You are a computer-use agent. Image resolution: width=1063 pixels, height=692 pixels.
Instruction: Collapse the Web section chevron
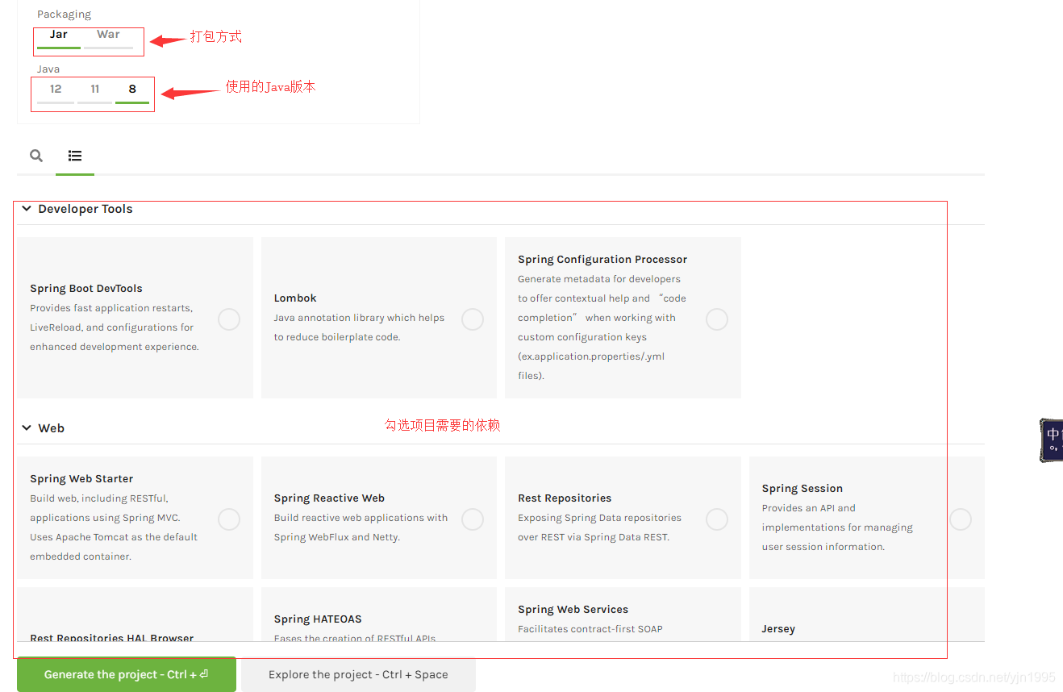point(27,428)
